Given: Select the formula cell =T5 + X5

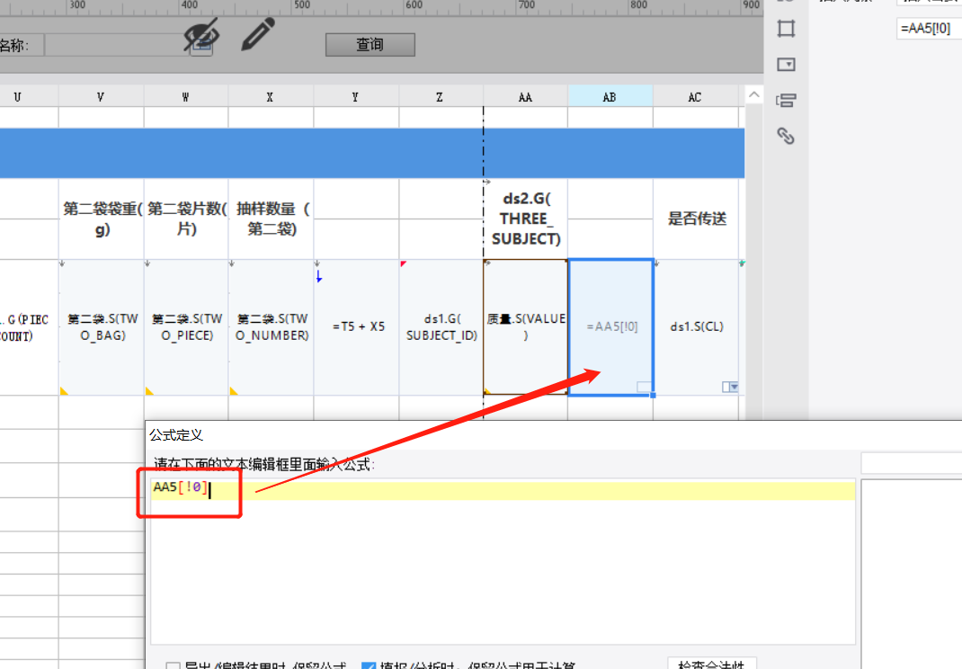Looking at the screenshot, I should coord(356,327).
